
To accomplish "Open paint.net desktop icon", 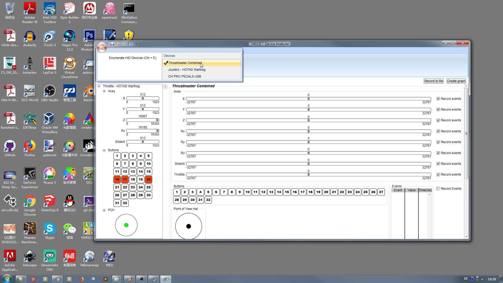I will coord(50,148).
